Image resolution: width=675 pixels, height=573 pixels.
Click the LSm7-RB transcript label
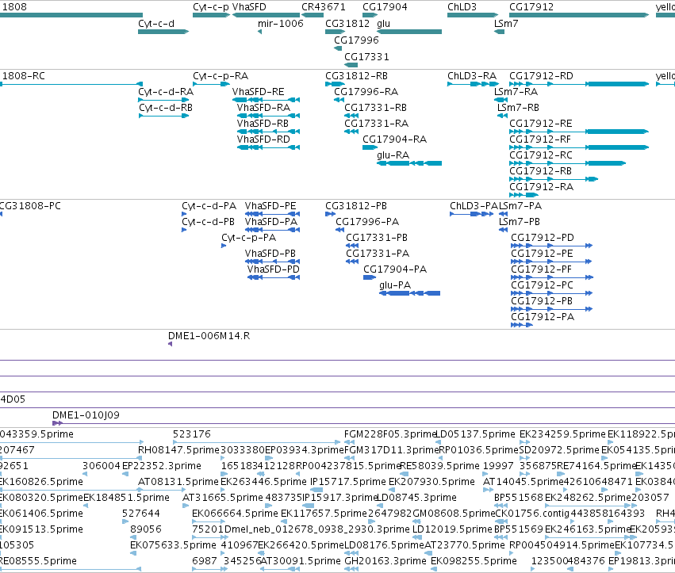518,108
